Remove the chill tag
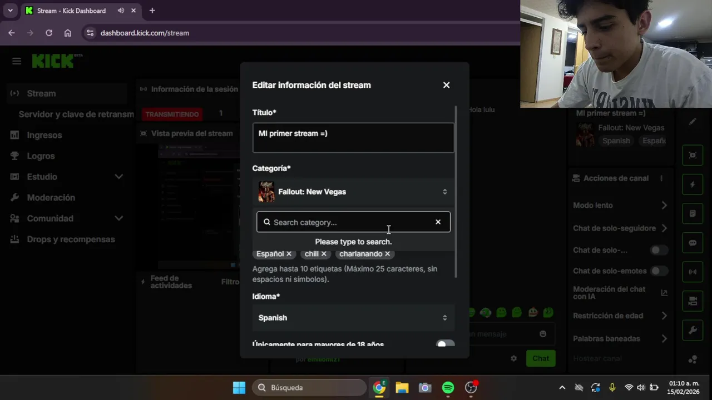This screenshot has height=400, width=712. pos(324,254)
